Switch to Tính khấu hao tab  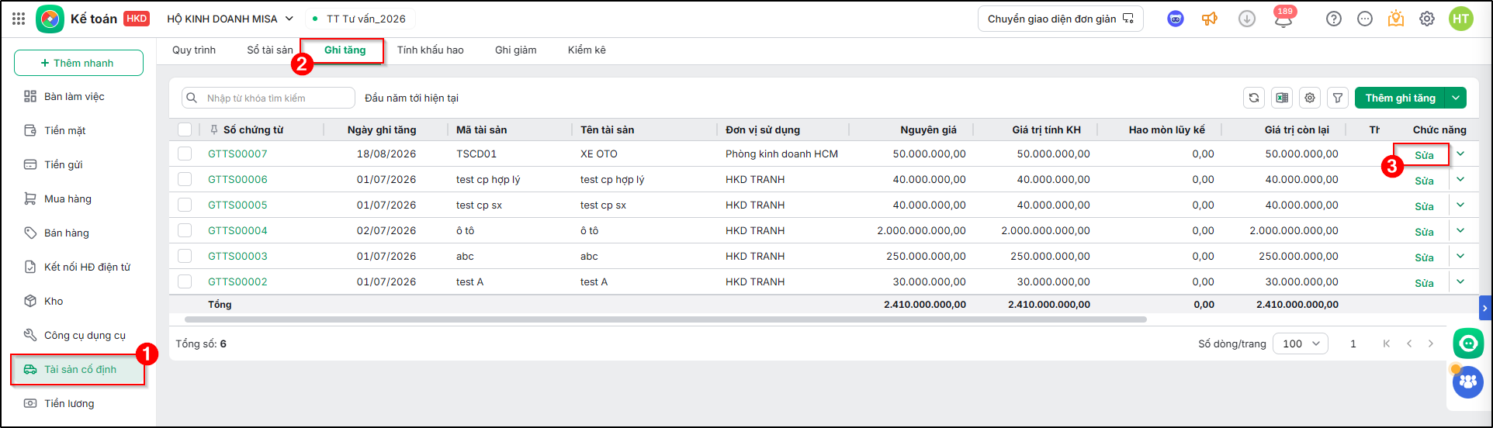tap(431, 50)
